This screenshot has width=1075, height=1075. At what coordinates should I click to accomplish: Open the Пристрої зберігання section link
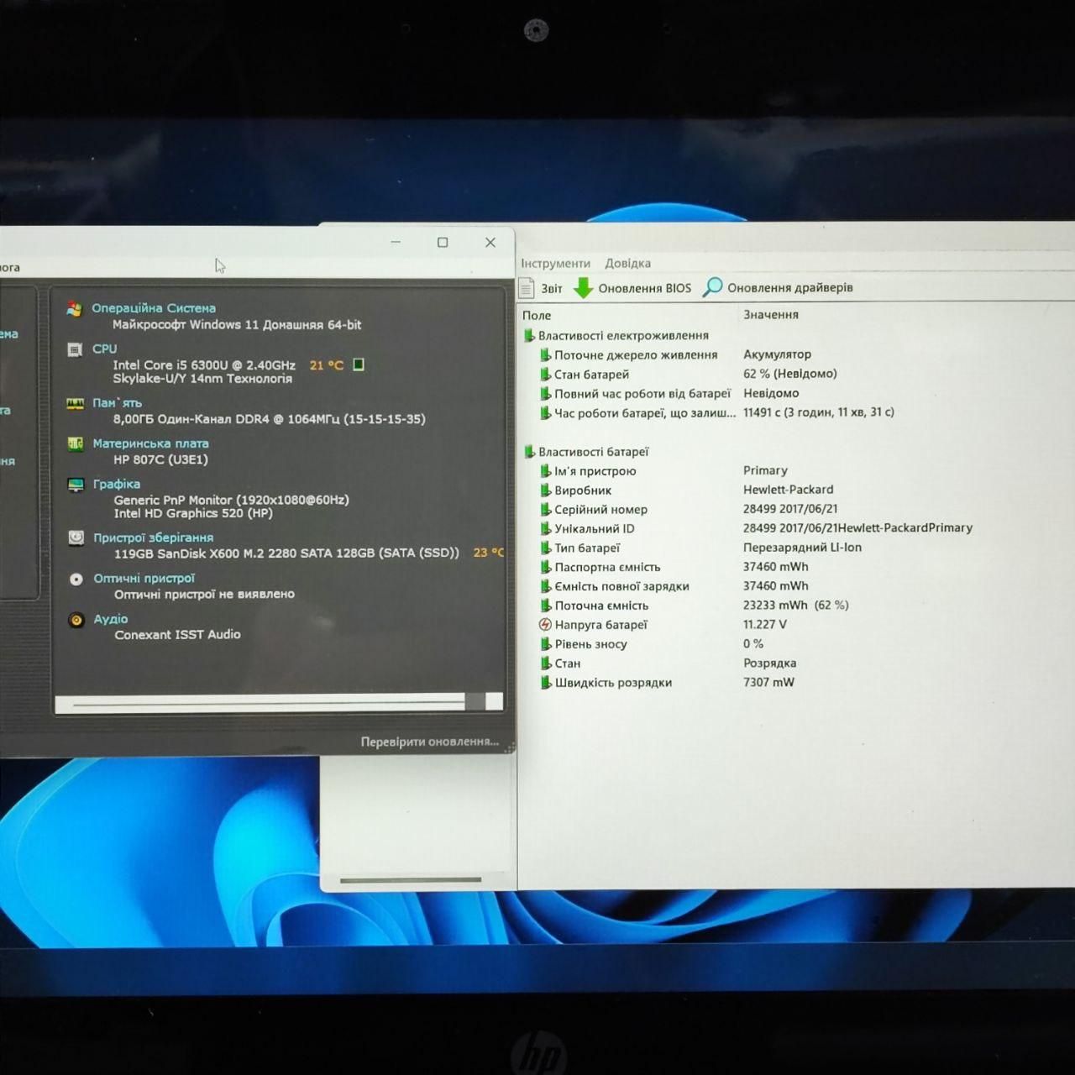coord(153,537)
